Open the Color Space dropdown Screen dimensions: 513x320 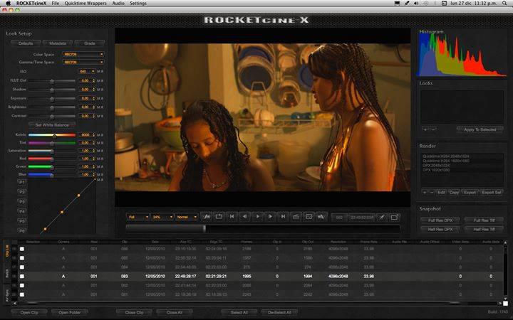pos(83,54)
